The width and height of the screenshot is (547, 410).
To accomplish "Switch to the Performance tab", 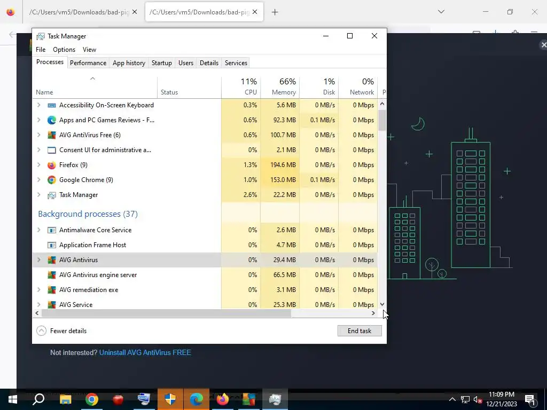I will coord(88,63).
